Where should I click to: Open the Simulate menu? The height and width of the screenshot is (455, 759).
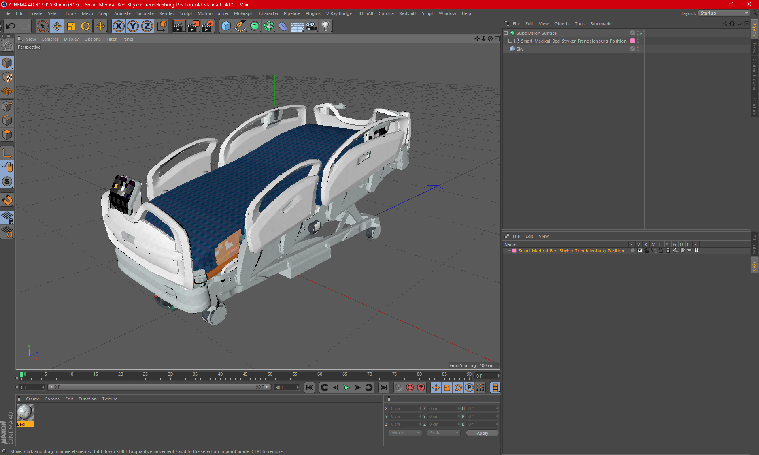tap(145, 13)
